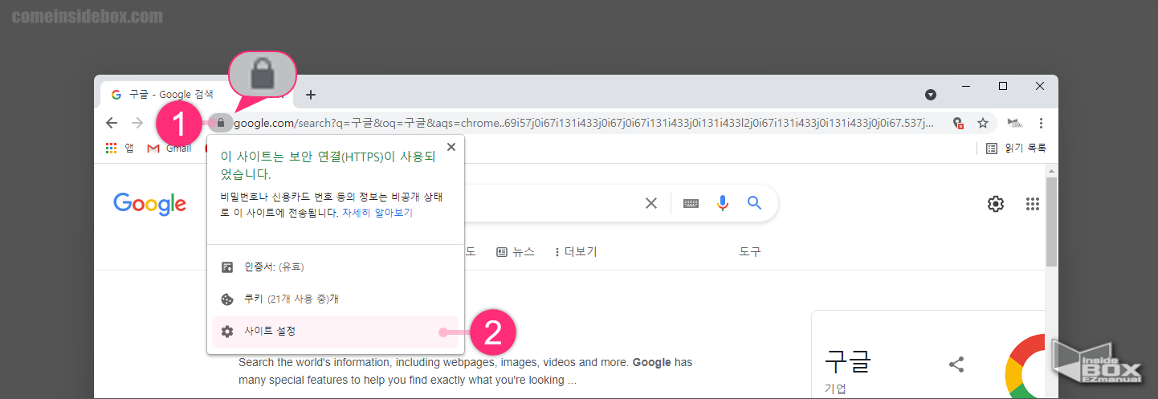Open 쿠키 (21개 사용 중) entry
This screenshot has height=399, width=1158.
(x=335, y=299)
